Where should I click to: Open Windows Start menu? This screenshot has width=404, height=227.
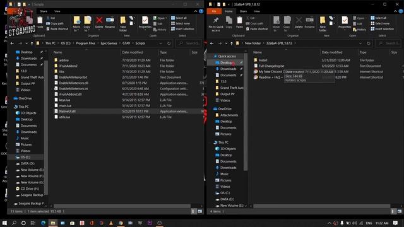(x=4, y=223)
